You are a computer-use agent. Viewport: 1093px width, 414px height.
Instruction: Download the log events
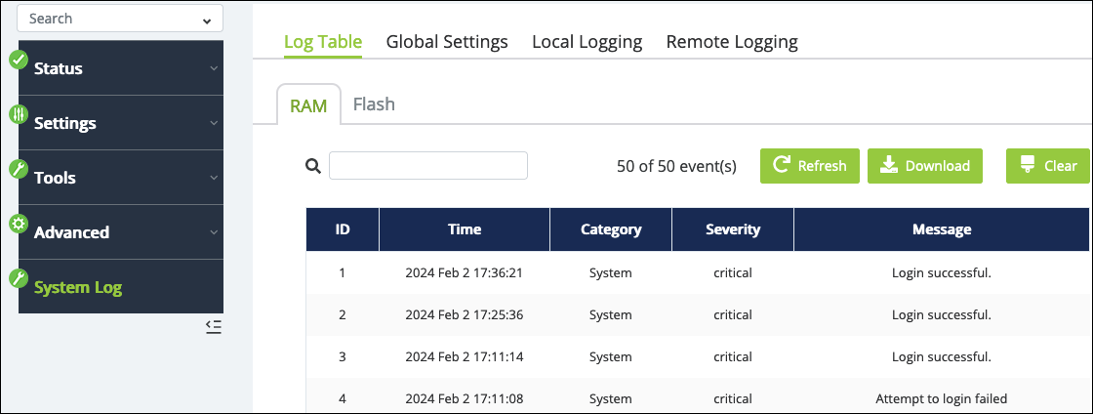(925, 166)
